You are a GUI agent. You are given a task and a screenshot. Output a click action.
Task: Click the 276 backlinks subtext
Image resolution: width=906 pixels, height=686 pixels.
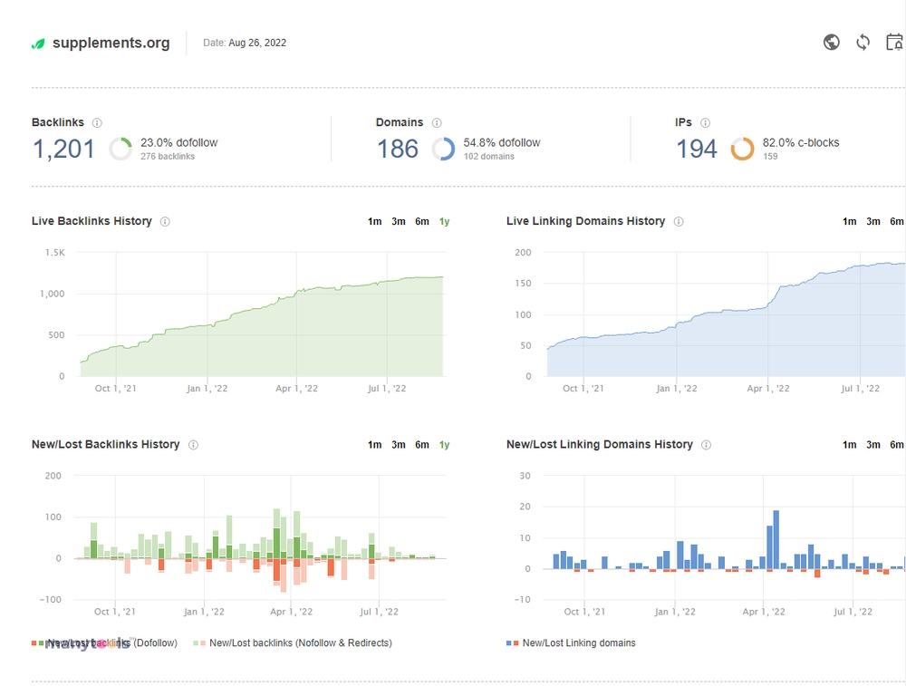point(168,157)
